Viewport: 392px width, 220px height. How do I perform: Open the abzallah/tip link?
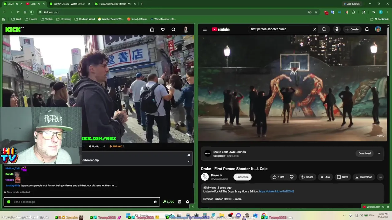90,160
